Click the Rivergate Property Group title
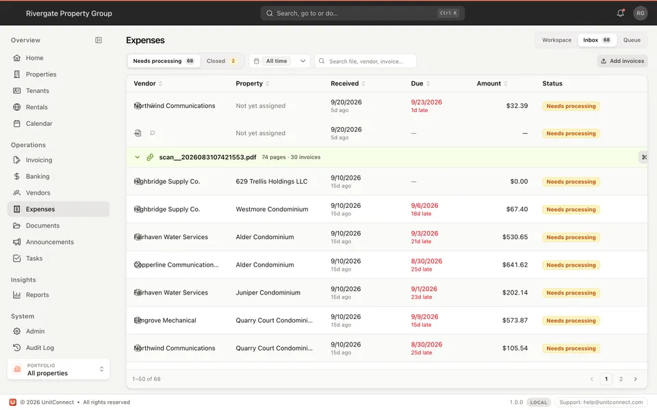657x410 pixels. pos(68,14)
